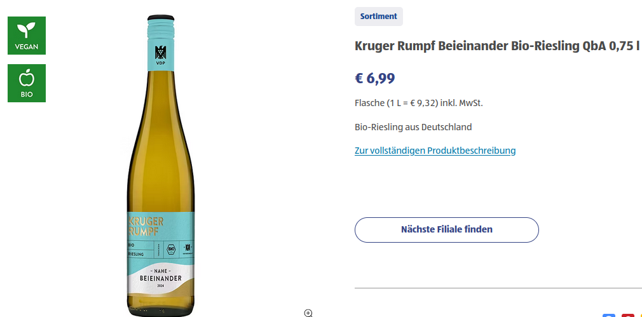Click the gold 'Kruger Rumpf' lettering on the bottle
Screen dimensions: 642x317
point(146,226)
